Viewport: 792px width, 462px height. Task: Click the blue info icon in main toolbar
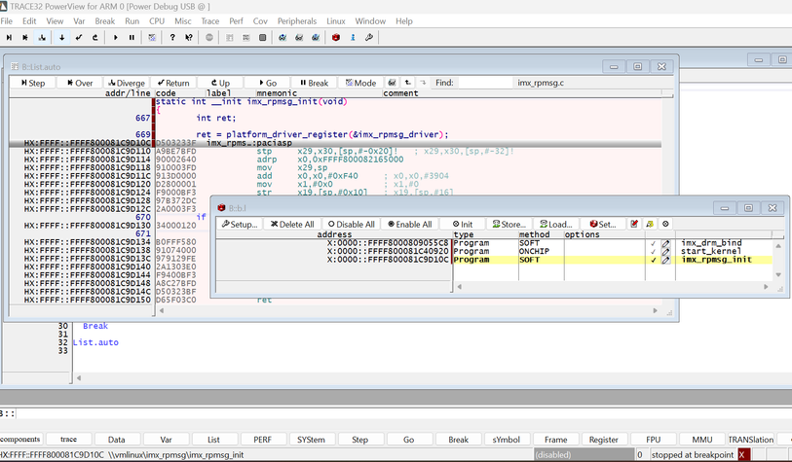click(352, 38)
